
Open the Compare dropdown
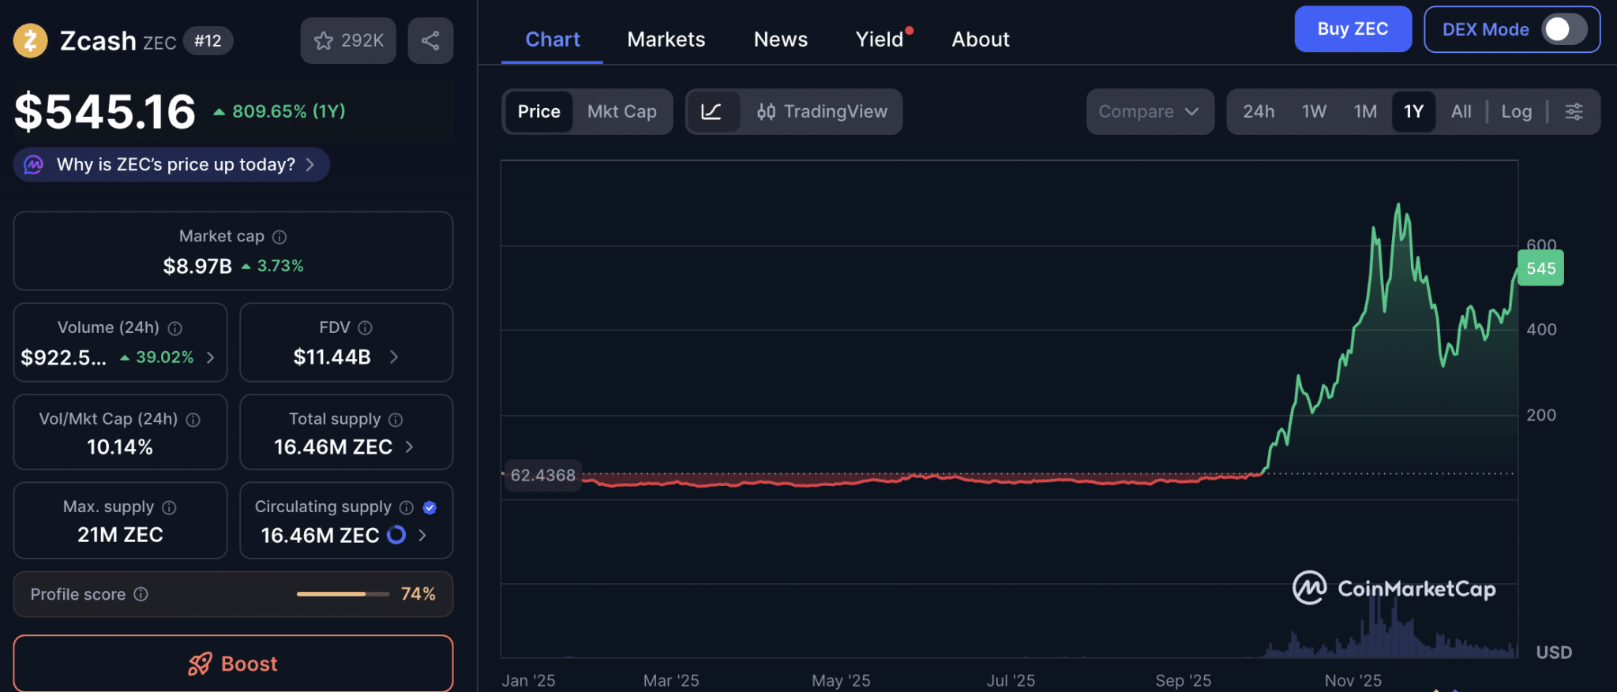1149,112
